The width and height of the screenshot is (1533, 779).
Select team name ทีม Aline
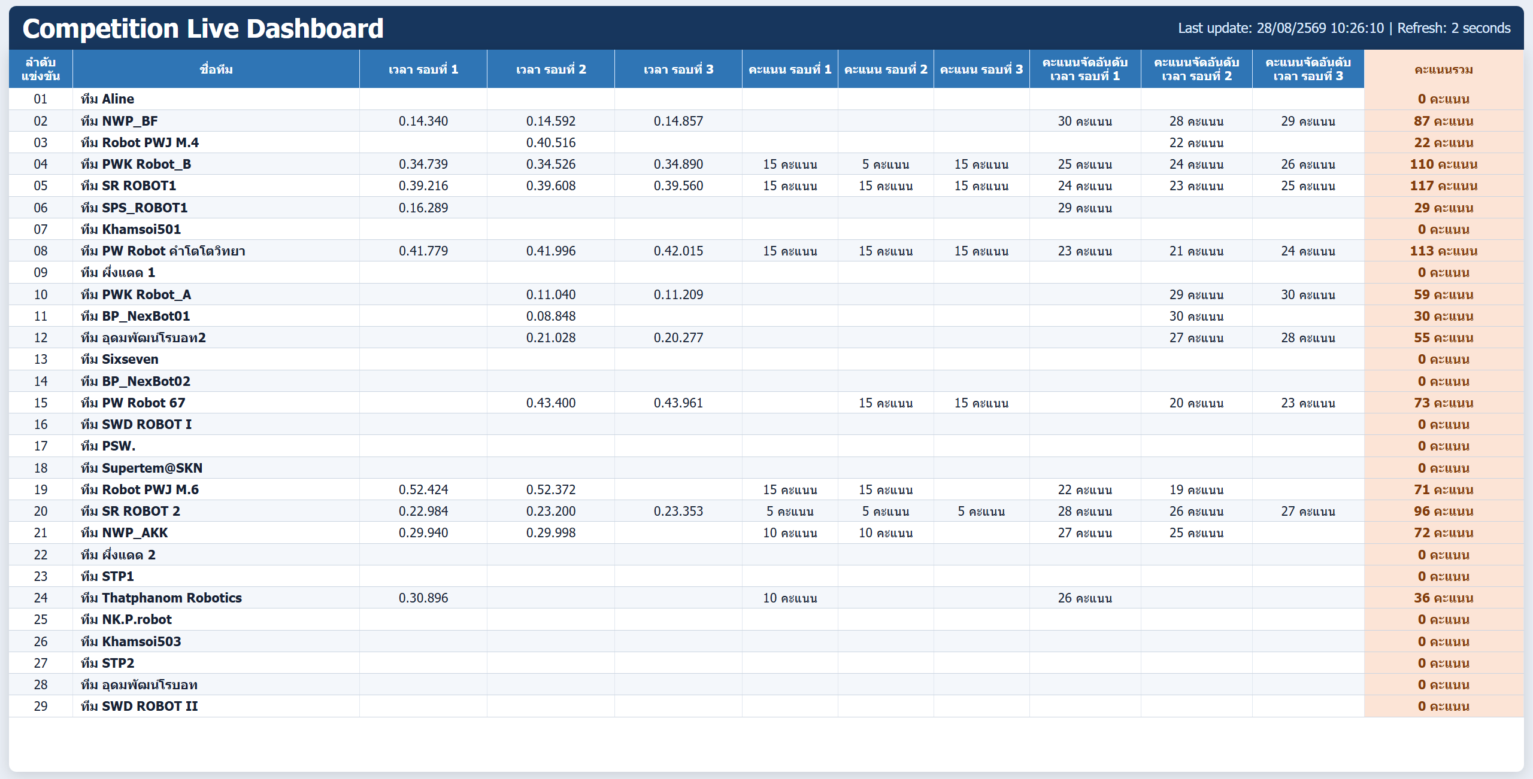(x=107, y=99)
